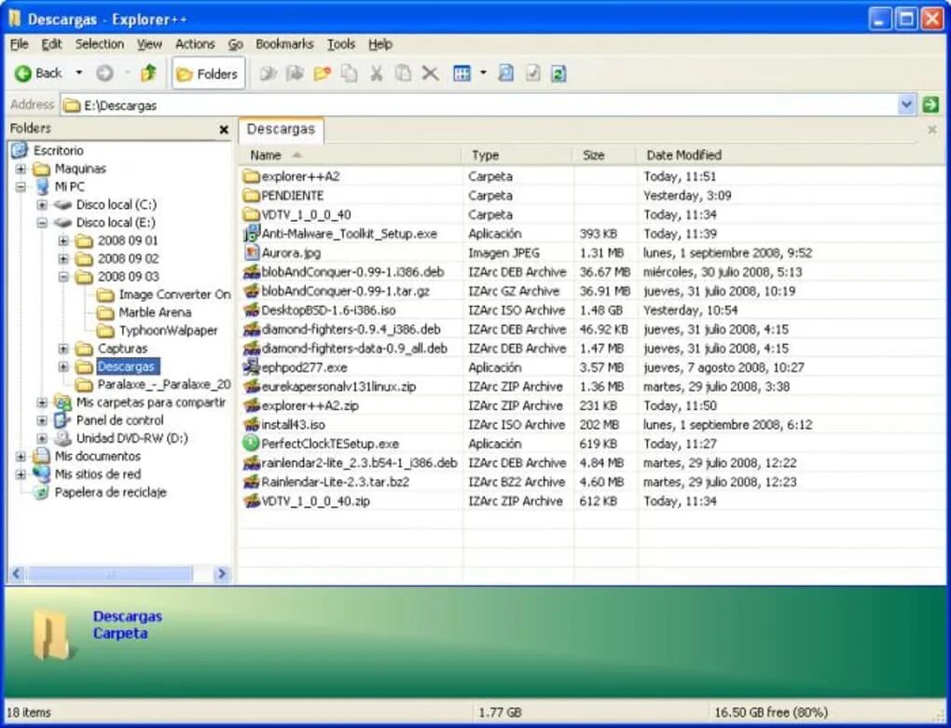Open the Tools menu
Viewport: 951px width, 728px height.
coord(341,44)
